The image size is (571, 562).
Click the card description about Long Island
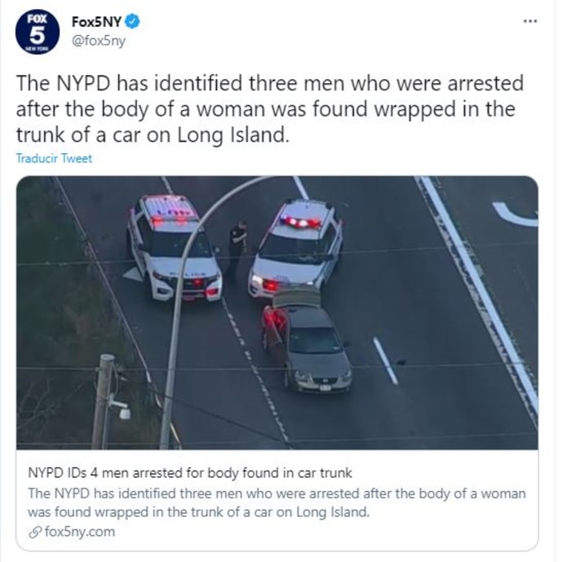[x=277, y=502]
